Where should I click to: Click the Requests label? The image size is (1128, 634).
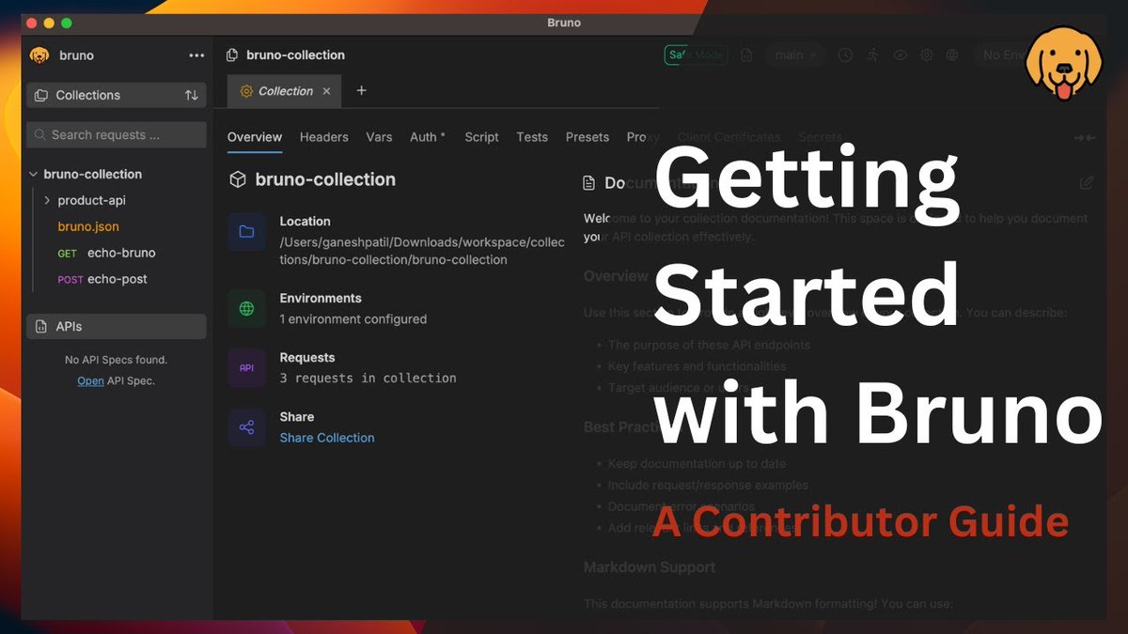pos(307,357)
